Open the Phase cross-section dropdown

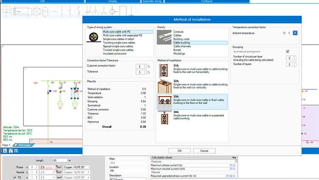click(54, 167)
